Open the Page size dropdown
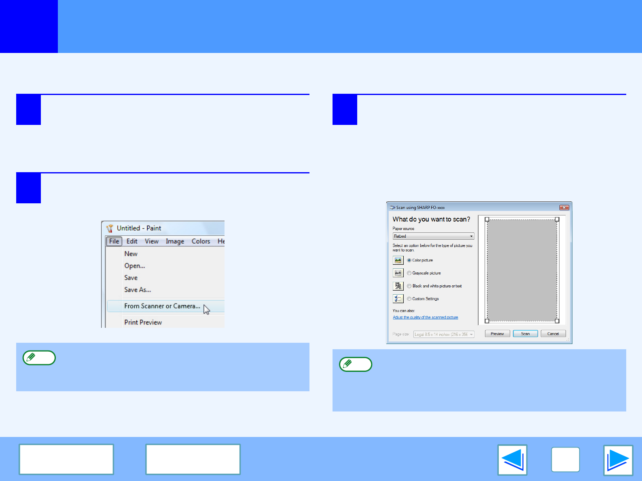Screen dimensions: 642x481 pos(444,334)
